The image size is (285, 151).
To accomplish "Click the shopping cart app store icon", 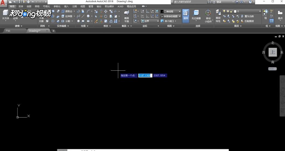I will [237, 2].
